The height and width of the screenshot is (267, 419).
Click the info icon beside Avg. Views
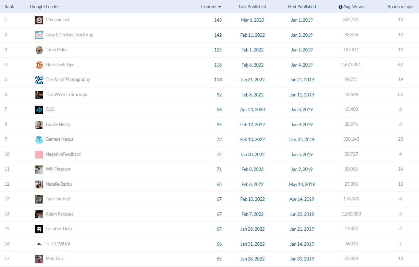coord(340,7)
